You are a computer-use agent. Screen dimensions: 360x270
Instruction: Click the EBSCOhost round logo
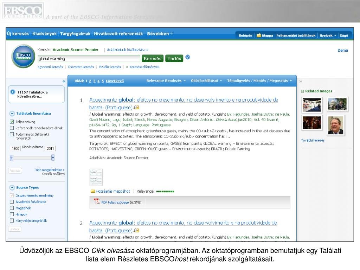[x=23, y=56]
